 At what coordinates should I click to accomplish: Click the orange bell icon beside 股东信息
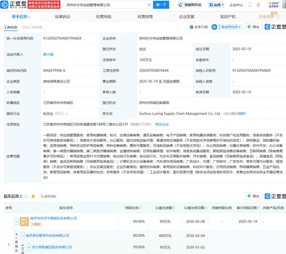coord(33,197)
